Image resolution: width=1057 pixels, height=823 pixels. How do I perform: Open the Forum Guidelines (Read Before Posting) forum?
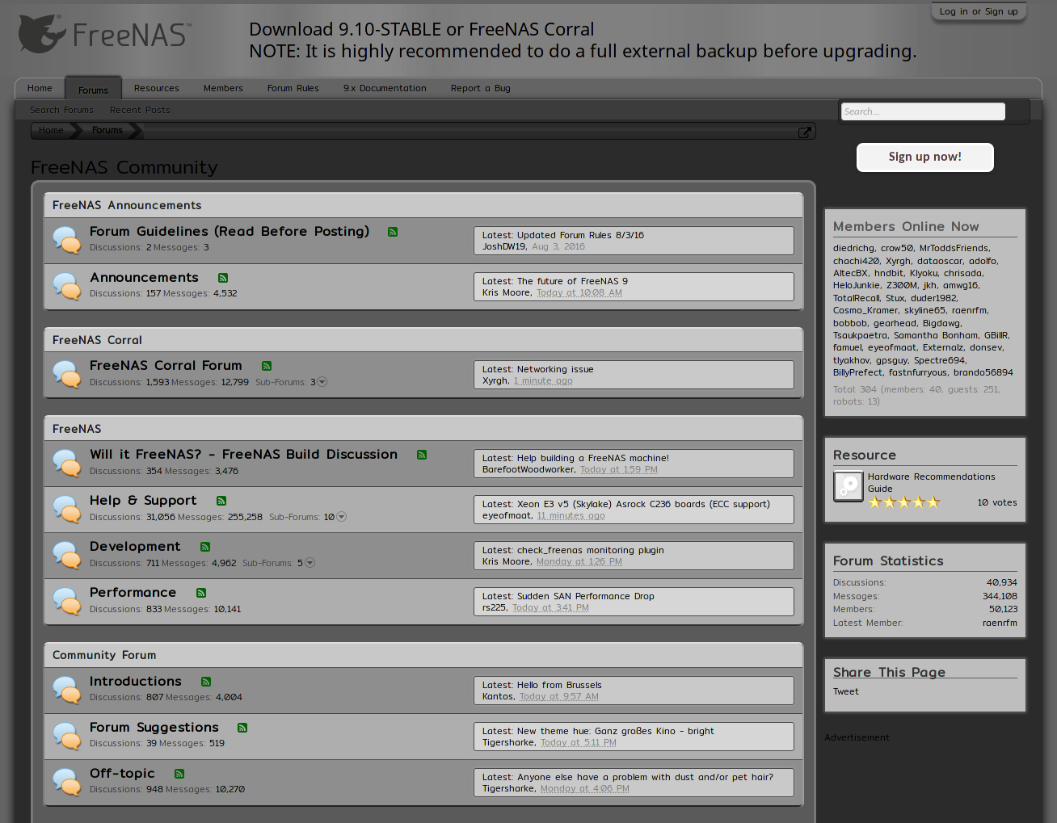pos(230,232)
